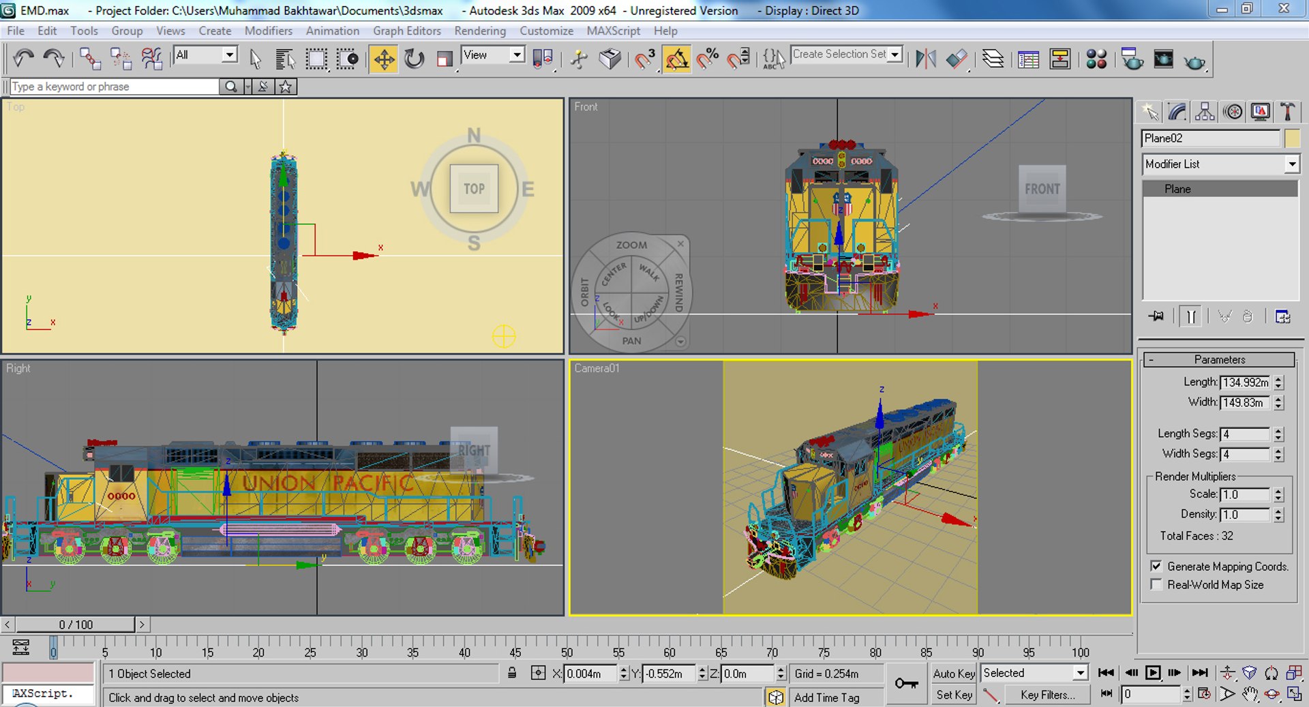Click the Undo arrow icon
Image resolution: width=1309 pixels, height=707 pixels.
pyautogui.click(x=24, y=59)
